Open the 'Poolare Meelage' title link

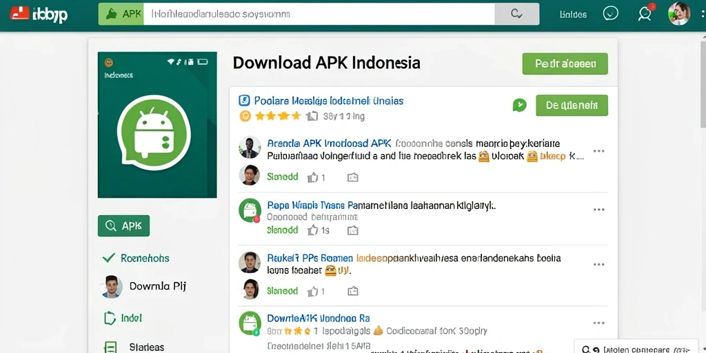329,101
